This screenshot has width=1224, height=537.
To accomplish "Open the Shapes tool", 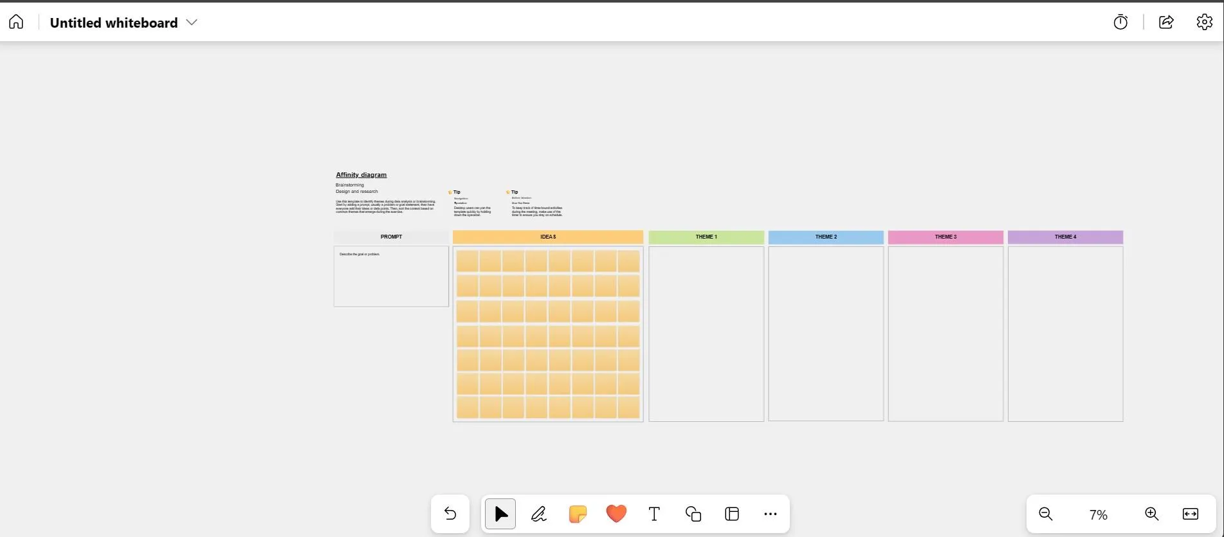I will pyautogui.click(x=693, y=514).
